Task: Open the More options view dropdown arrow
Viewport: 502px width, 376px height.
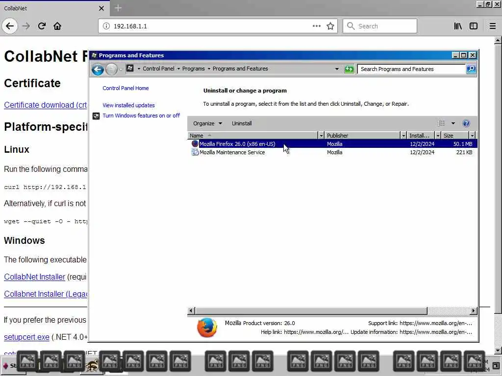Action: click(453, 123)
